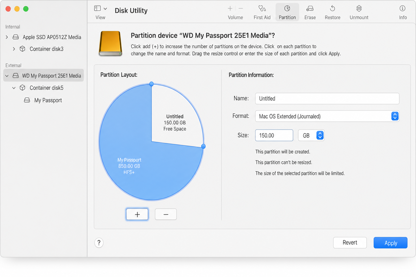This screenshot has height=277, width=416.
Task: Open the View dropdown chevron in toolbar
Action: pyautogui.click(x=105, y=9)
